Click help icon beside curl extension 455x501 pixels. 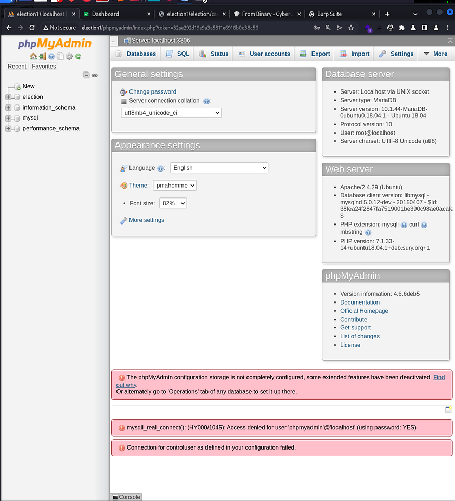tap(424, 225)
